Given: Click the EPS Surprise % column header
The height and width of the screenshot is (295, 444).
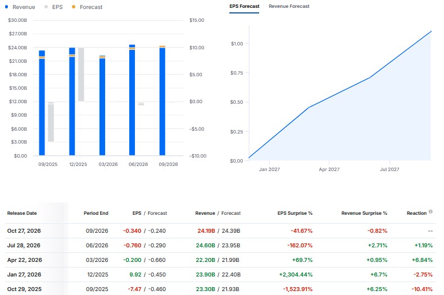Looking at the screenshot, I should tap(295, 213).
